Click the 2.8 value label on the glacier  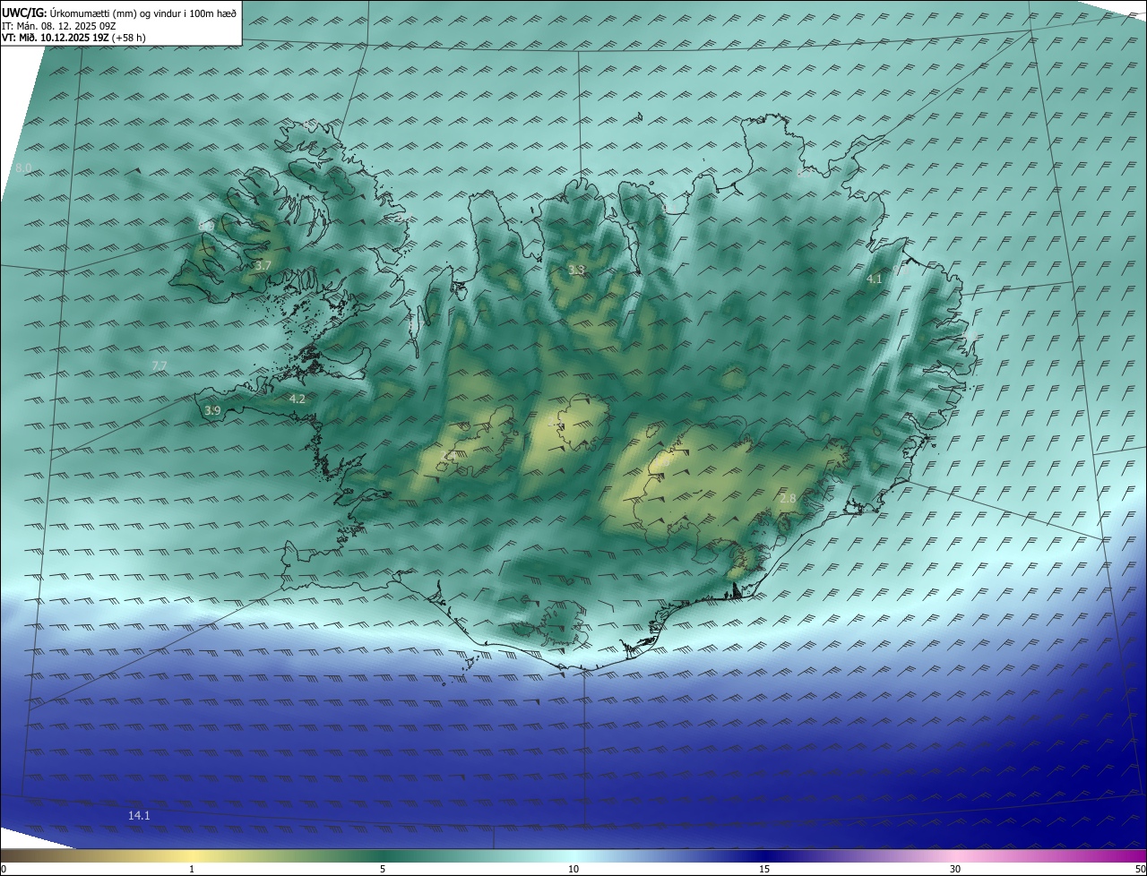coord(788,498)
